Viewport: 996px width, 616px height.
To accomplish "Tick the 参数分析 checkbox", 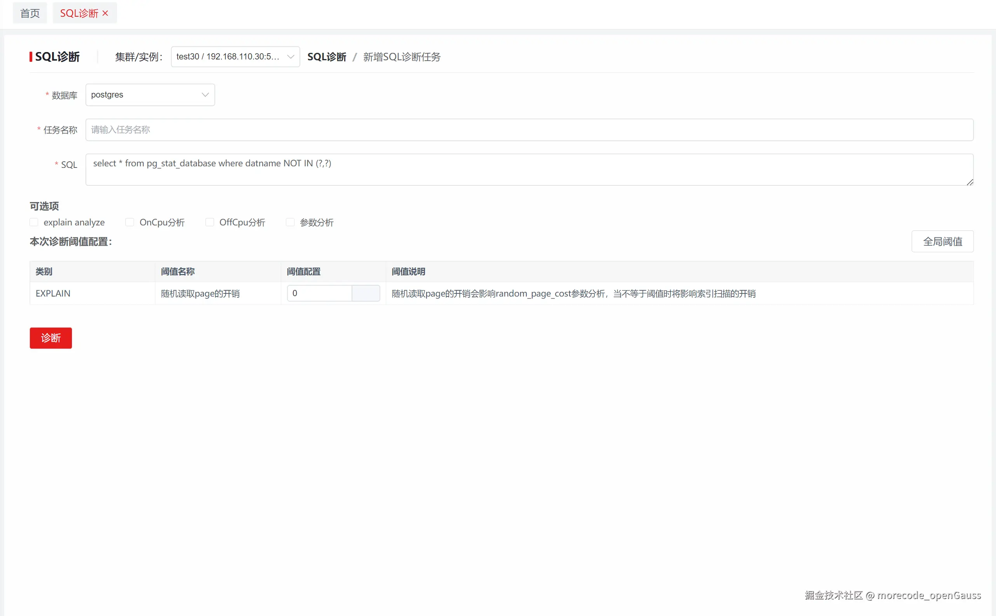I will tap(290, 222).
